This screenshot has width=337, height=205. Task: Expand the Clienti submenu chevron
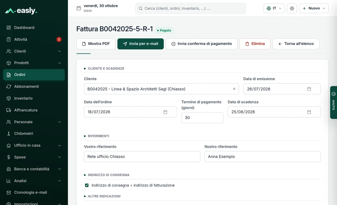(x=60, y=51)
